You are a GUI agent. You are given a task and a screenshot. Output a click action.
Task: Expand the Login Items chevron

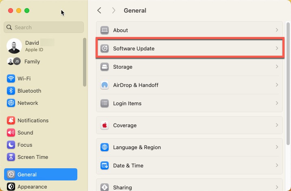pos(277,103)
